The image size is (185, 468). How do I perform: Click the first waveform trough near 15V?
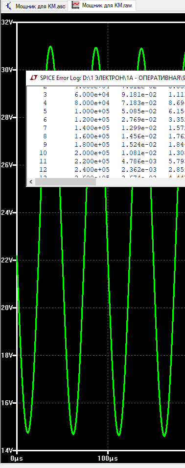pos(28,432)
